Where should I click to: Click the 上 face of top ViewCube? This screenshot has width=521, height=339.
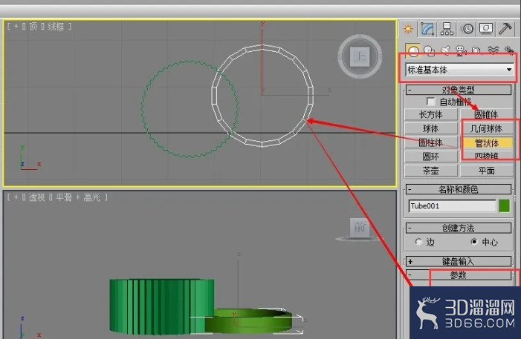click(360, 56)
